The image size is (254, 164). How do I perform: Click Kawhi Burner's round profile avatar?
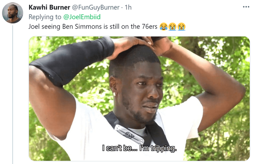tap(12, 13)
